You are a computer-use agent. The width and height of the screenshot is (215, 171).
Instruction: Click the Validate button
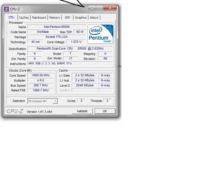[82, 111]
